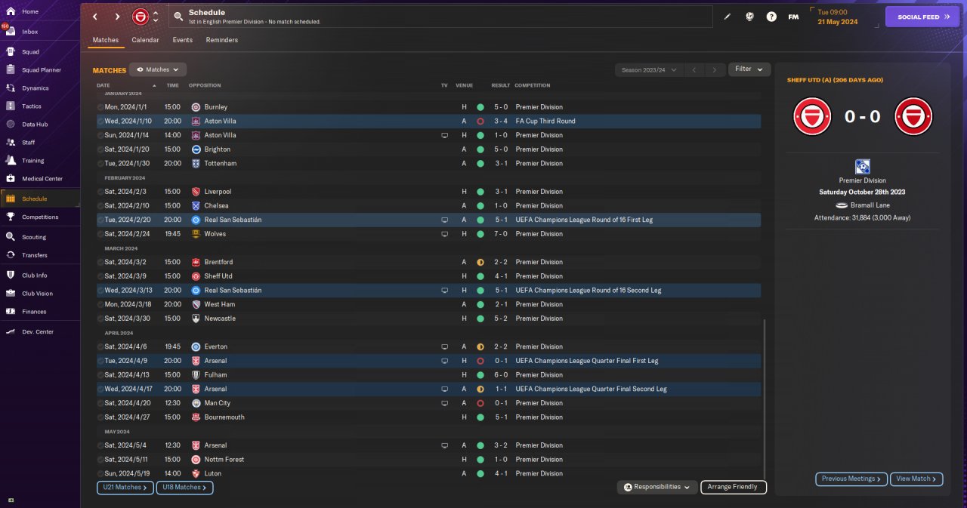Open the Dynamics sidebar item
The width and height of the screenshot is (967, 508).
tap(35, 88)
